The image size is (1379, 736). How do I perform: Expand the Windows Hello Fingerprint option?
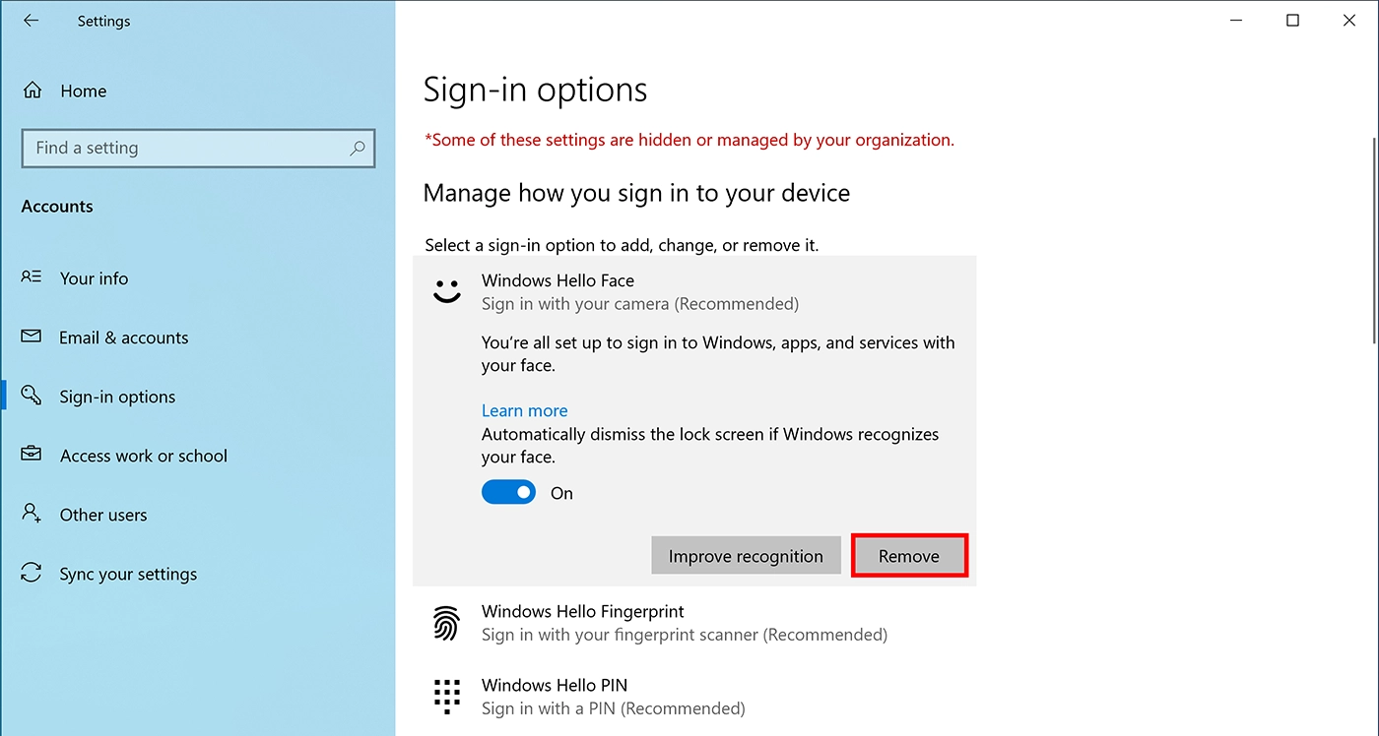coord(694,623)
